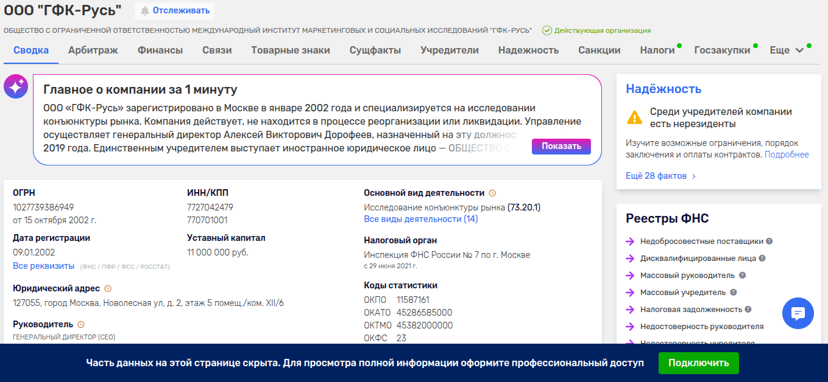Image resolution: width=828 pixels, height=382 pixels.
Task: Click the legal address text 127055 Москва
Action: [148, 303]
